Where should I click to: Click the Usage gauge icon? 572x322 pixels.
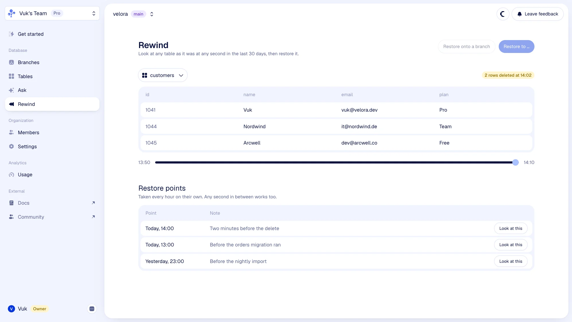[x=11, y=175]
